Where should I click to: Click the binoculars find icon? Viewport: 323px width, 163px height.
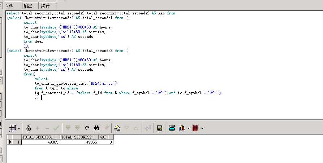coord(96,128)
